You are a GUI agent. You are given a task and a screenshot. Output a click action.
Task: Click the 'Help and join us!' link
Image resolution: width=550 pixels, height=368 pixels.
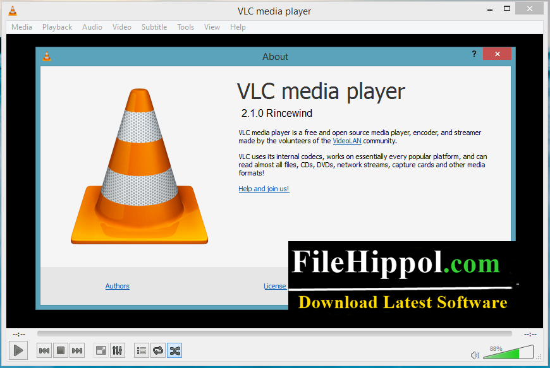tap(264, 189)
